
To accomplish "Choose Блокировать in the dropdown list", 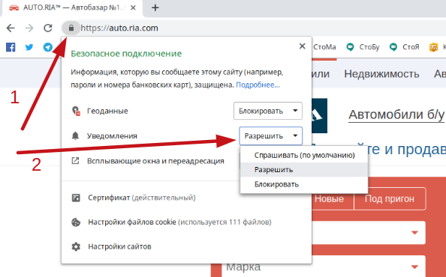I will (304, 184).
